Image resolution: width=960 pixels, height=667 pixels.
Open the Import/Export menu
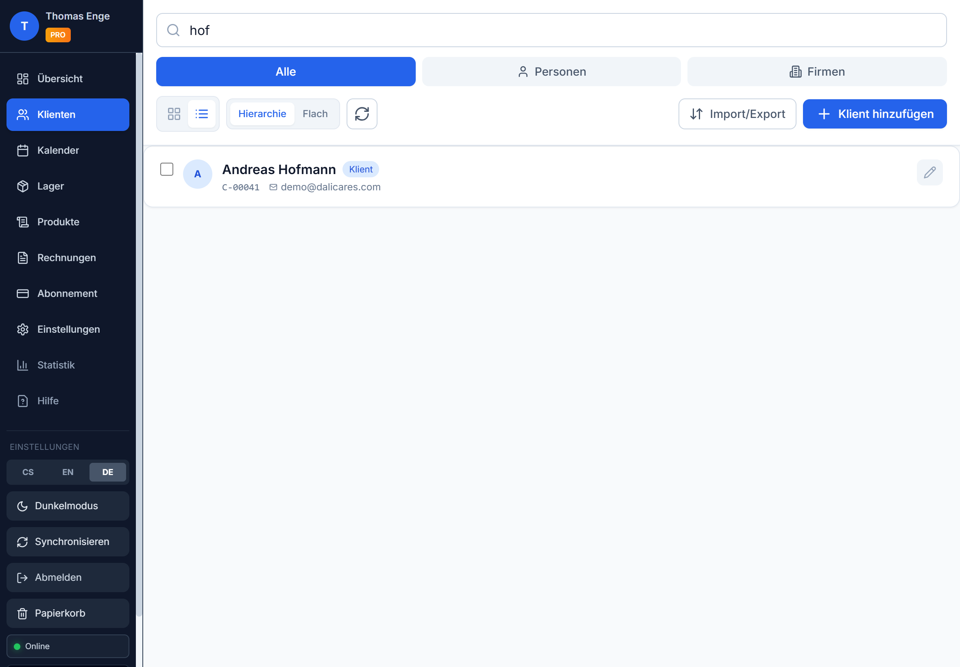click(737, 113)
